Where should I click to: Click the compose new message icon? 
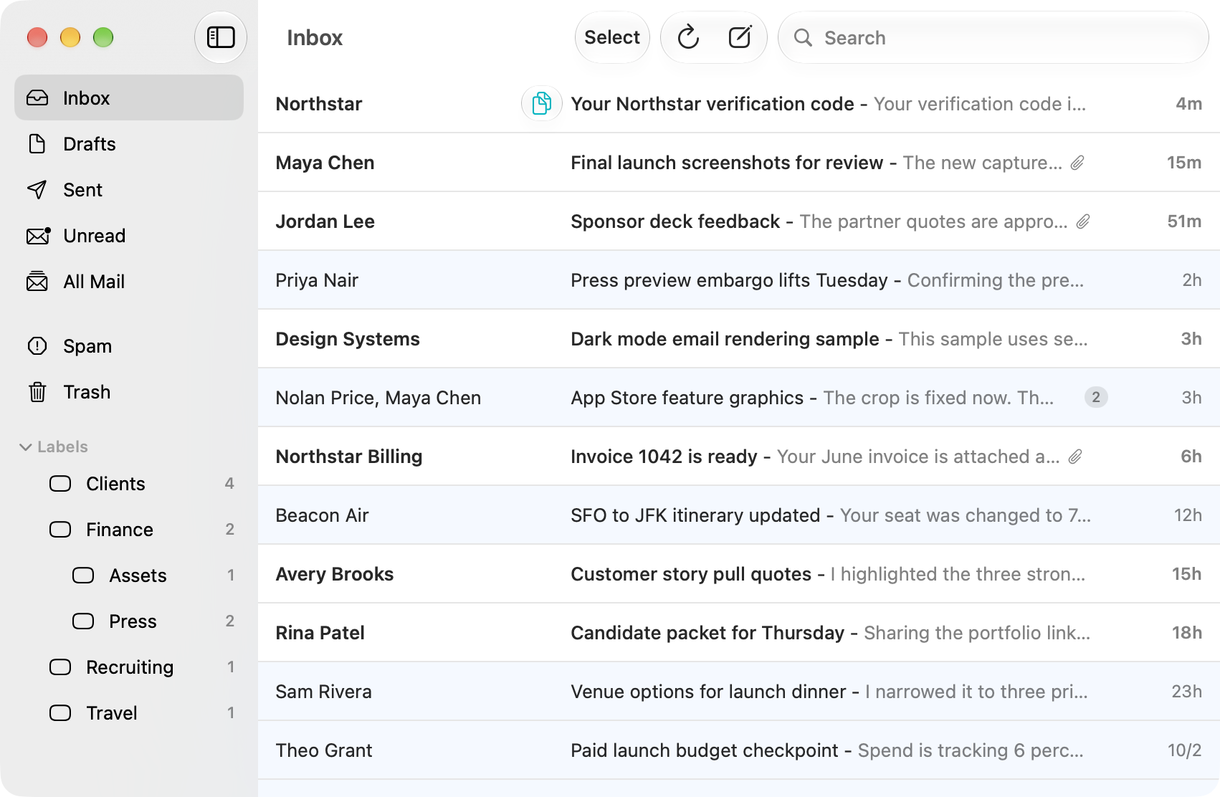point(740,37)
